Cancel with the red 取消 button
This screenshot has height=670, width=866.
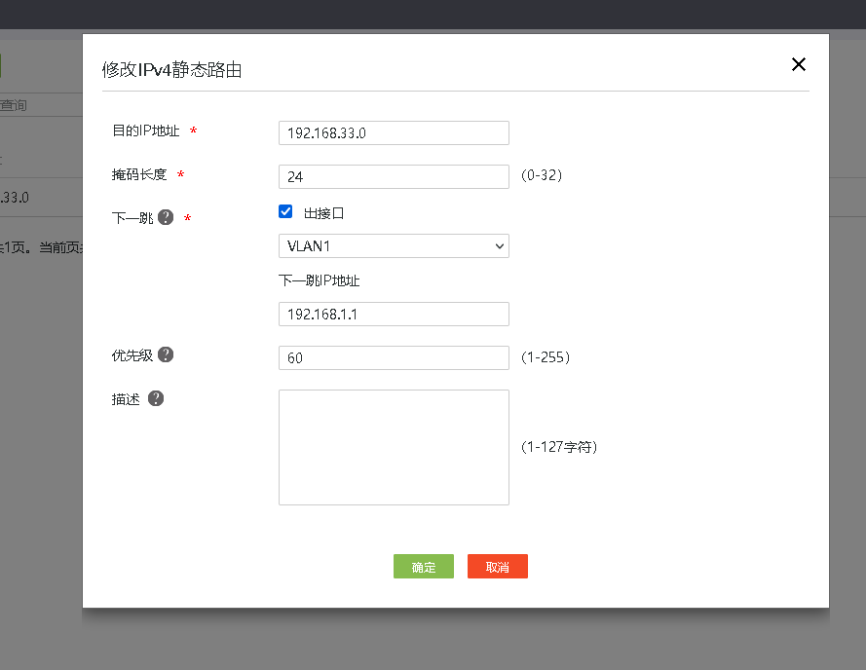pos(498,567)
